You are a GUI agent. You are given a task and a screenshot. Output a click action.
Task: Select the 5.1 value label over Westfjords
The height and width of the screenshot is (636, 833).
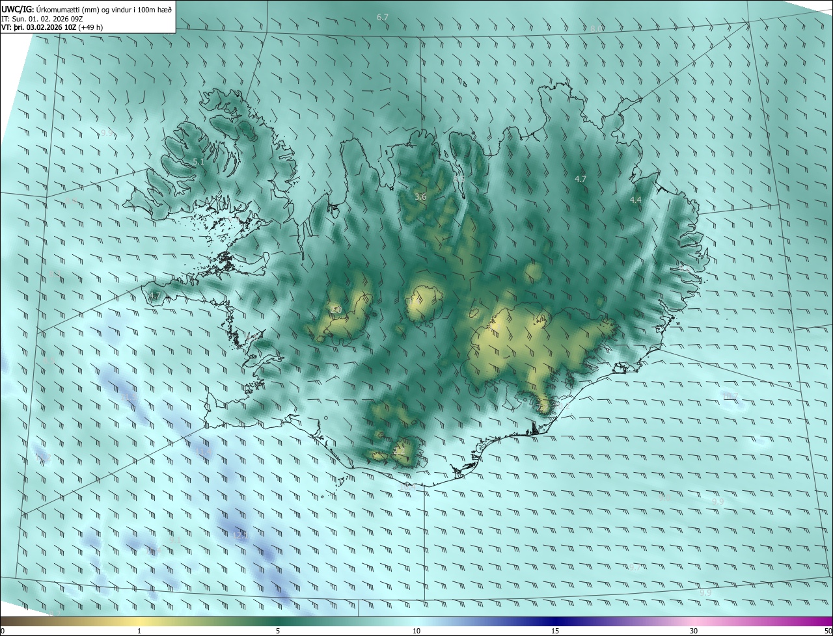click(198, 161)
